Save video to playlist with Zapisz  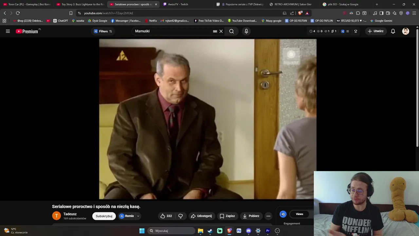(x=227, y=216)
